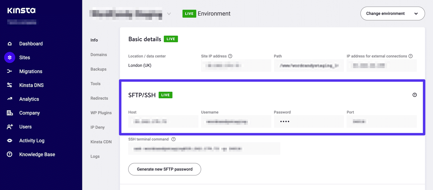Switch to the Backups tab

coord(98,69)
